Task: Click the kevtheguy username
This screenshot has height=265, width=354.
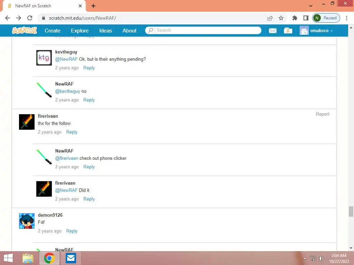Action: 66,52
